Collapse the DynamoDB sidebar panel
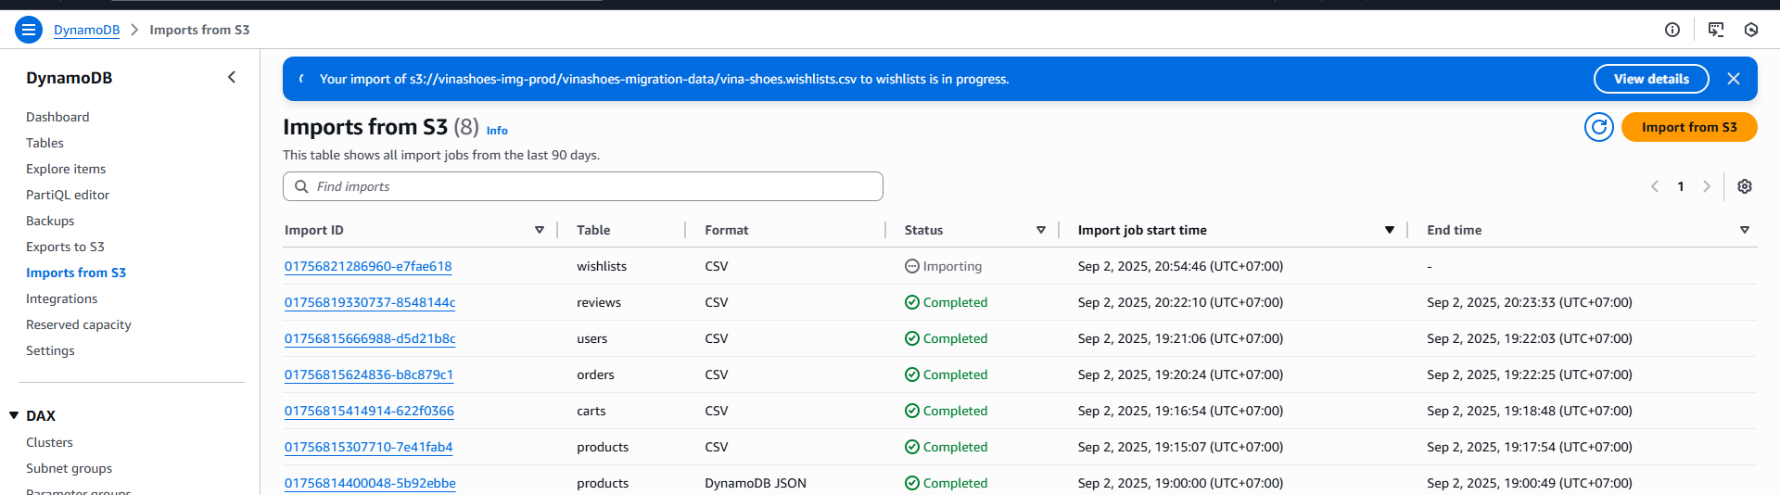The width and height of the screenshot is (1780, 495). coord(232,78)
